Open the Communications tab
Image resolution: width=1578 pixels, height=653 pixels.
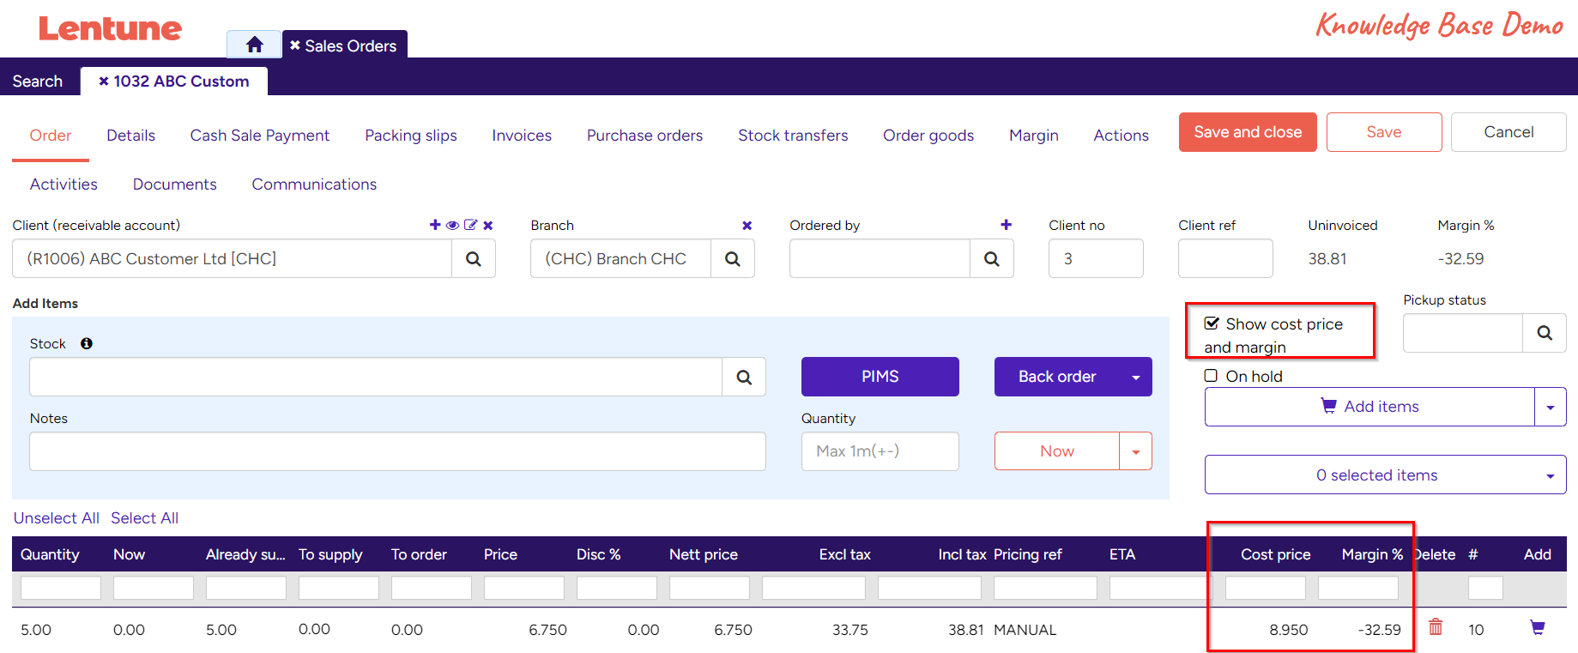[x=314, y=184]
